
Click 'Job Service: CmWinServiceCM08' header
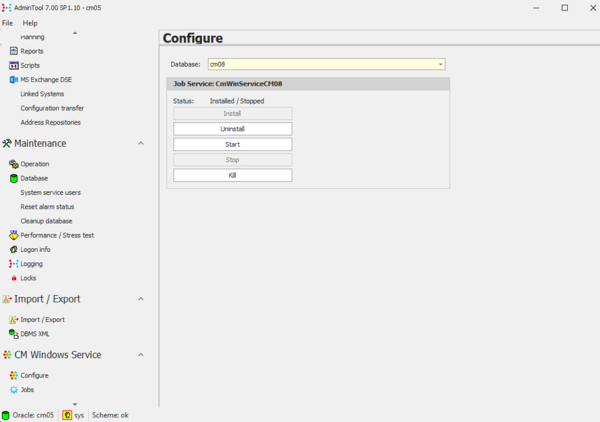coord(228,84)
